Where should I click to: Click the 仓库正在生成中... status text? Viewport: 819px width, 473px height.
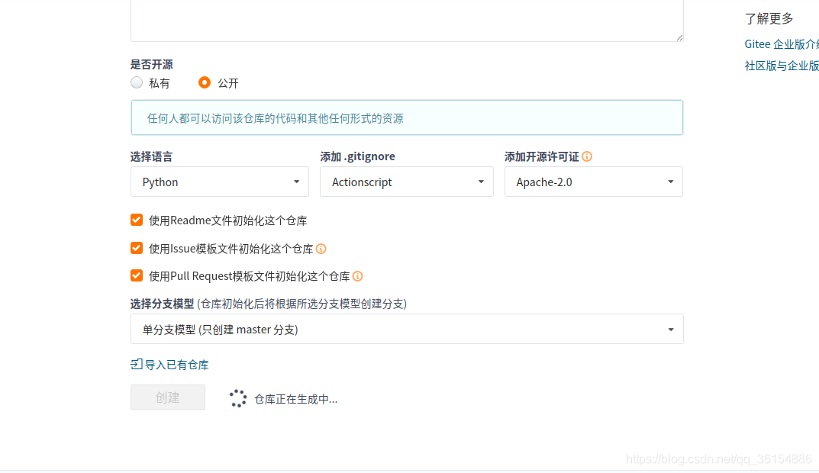click(295, 400)
